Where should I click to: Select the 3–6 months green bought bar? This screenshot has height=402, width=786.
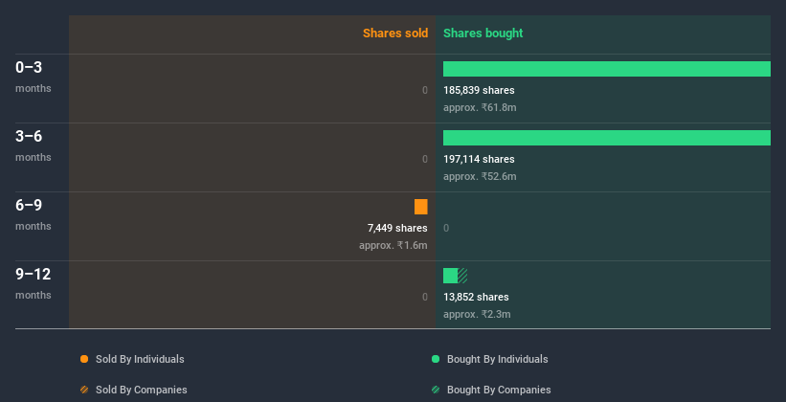(607, 138)
